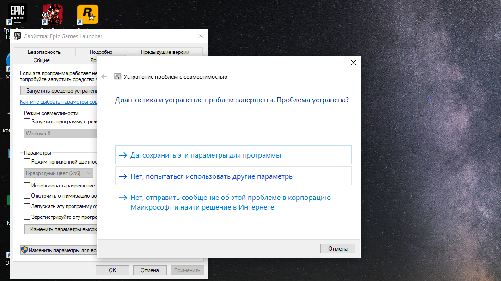Enable 'Запустить программу в режиме' compatibility checkbox
The width and height of the screenshot is (501, 281).
(27, 122)
